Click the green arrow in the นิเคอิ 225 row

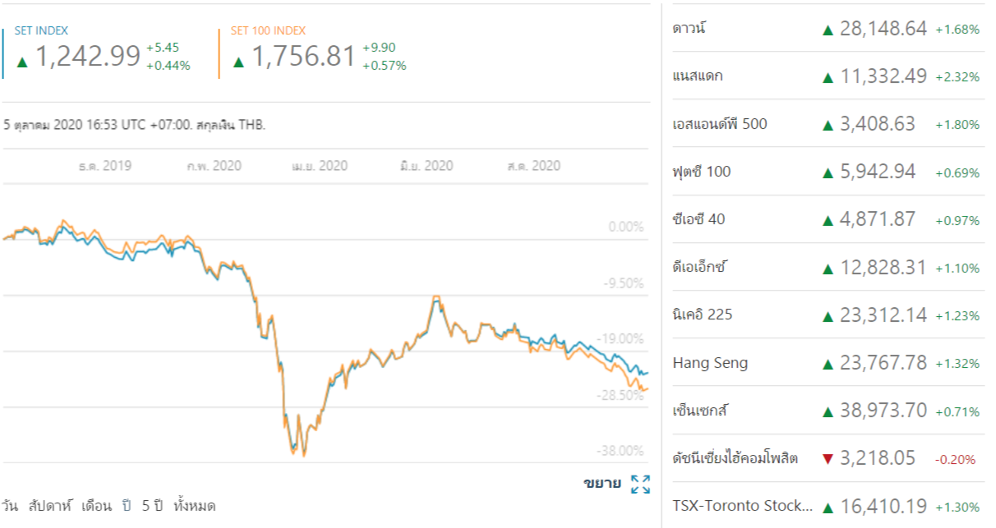(x=828, y=315)
